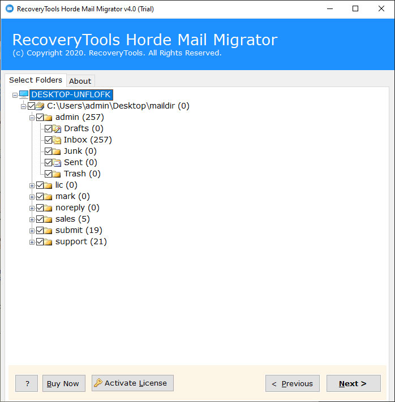Viewport: 395px width, 402px height.
Task: Toggle the sales (5) folder checkbox
Action: coord(40,219)
